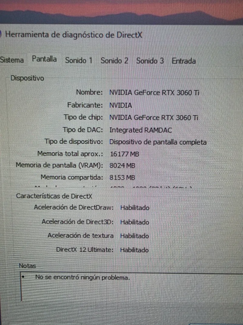Click Habilitado next to Aceleración de textura
This screenshot has height=325, width=243.
click(135, 236)
